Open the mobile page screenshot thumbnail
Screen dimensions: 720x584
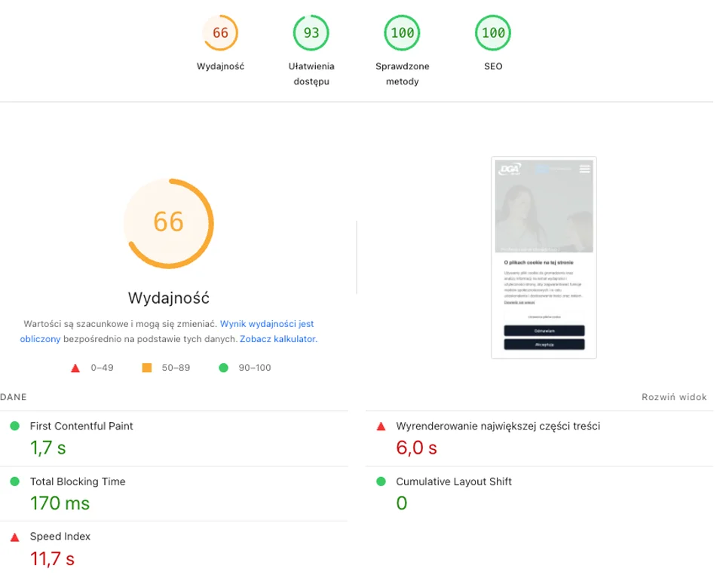pyautogui.click(x=544, y=258)
